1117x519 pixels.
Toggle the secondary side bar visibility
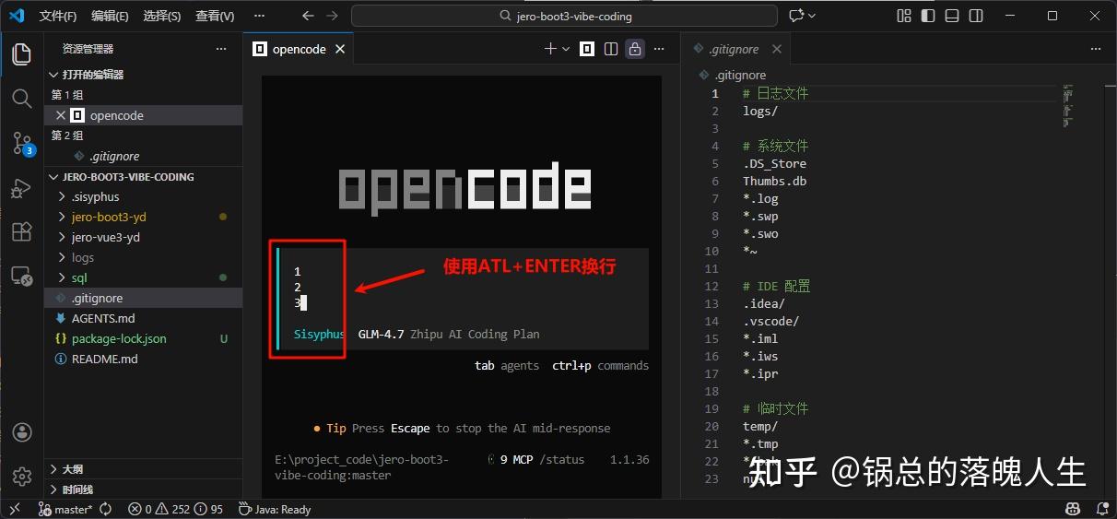(976, 16)
